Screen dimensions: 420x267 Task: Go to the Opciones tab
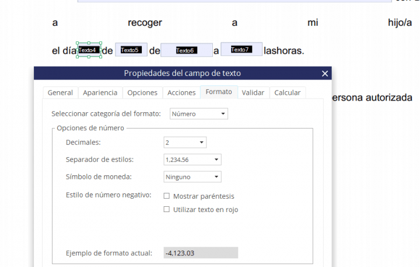[x=142, y=92]
